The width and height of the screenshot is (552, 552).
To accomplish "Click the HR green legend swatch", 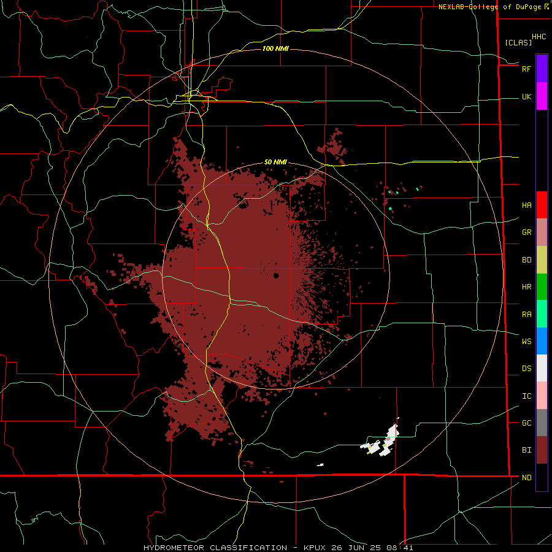I will click(x=542, y=287).
